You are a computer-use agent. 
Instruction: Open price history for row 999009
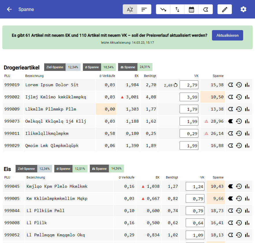(x=239, y=109)
